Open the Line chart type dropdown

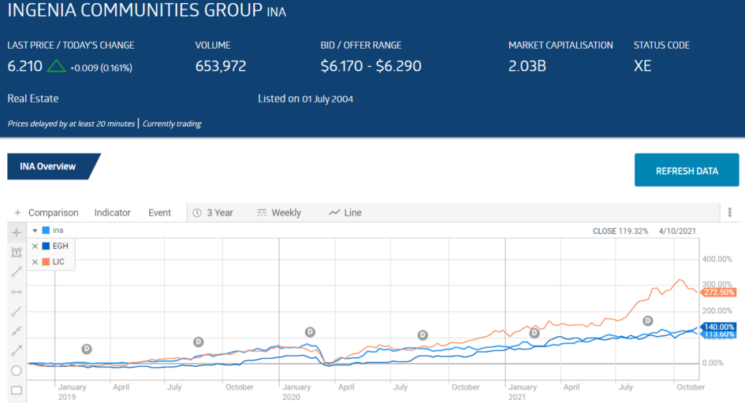click(345, 213)
